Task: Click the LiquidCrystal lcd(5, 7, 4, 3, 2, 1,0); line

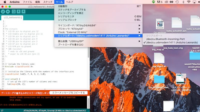Action: click(x=25, y=74)
